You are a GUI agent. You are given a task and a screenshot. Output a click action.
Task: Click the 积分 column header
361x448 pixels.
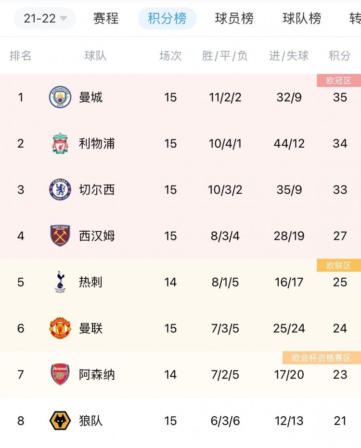339,56
